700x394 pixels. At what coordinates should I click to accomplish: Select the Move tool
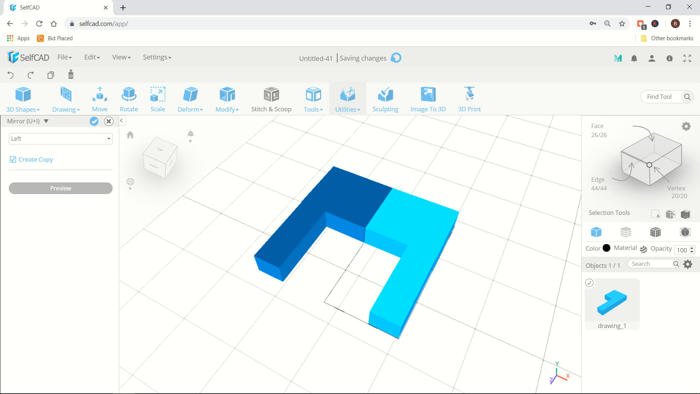pos(100,99)
